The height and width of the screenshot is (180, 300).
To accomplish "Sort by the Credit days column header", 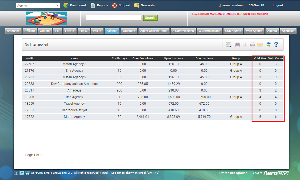I will pyautogui.click(x=119, y=59).
